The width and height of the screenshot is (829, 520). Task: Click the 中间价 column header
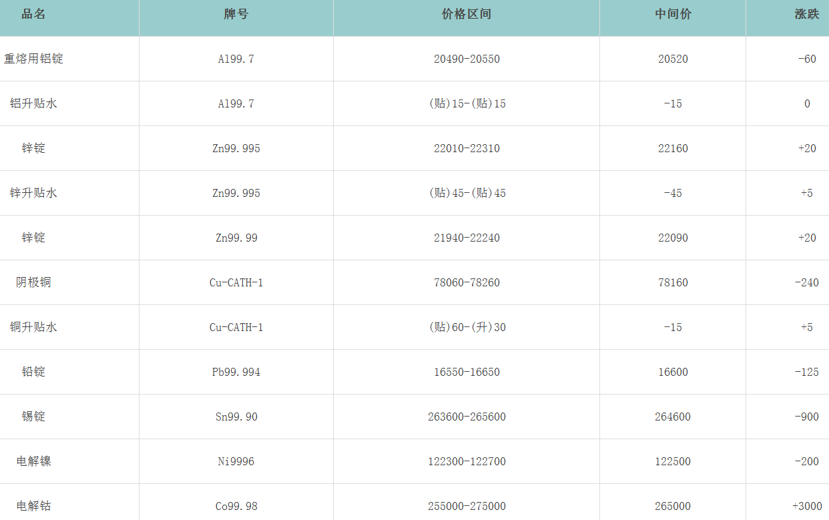(673, 14)
